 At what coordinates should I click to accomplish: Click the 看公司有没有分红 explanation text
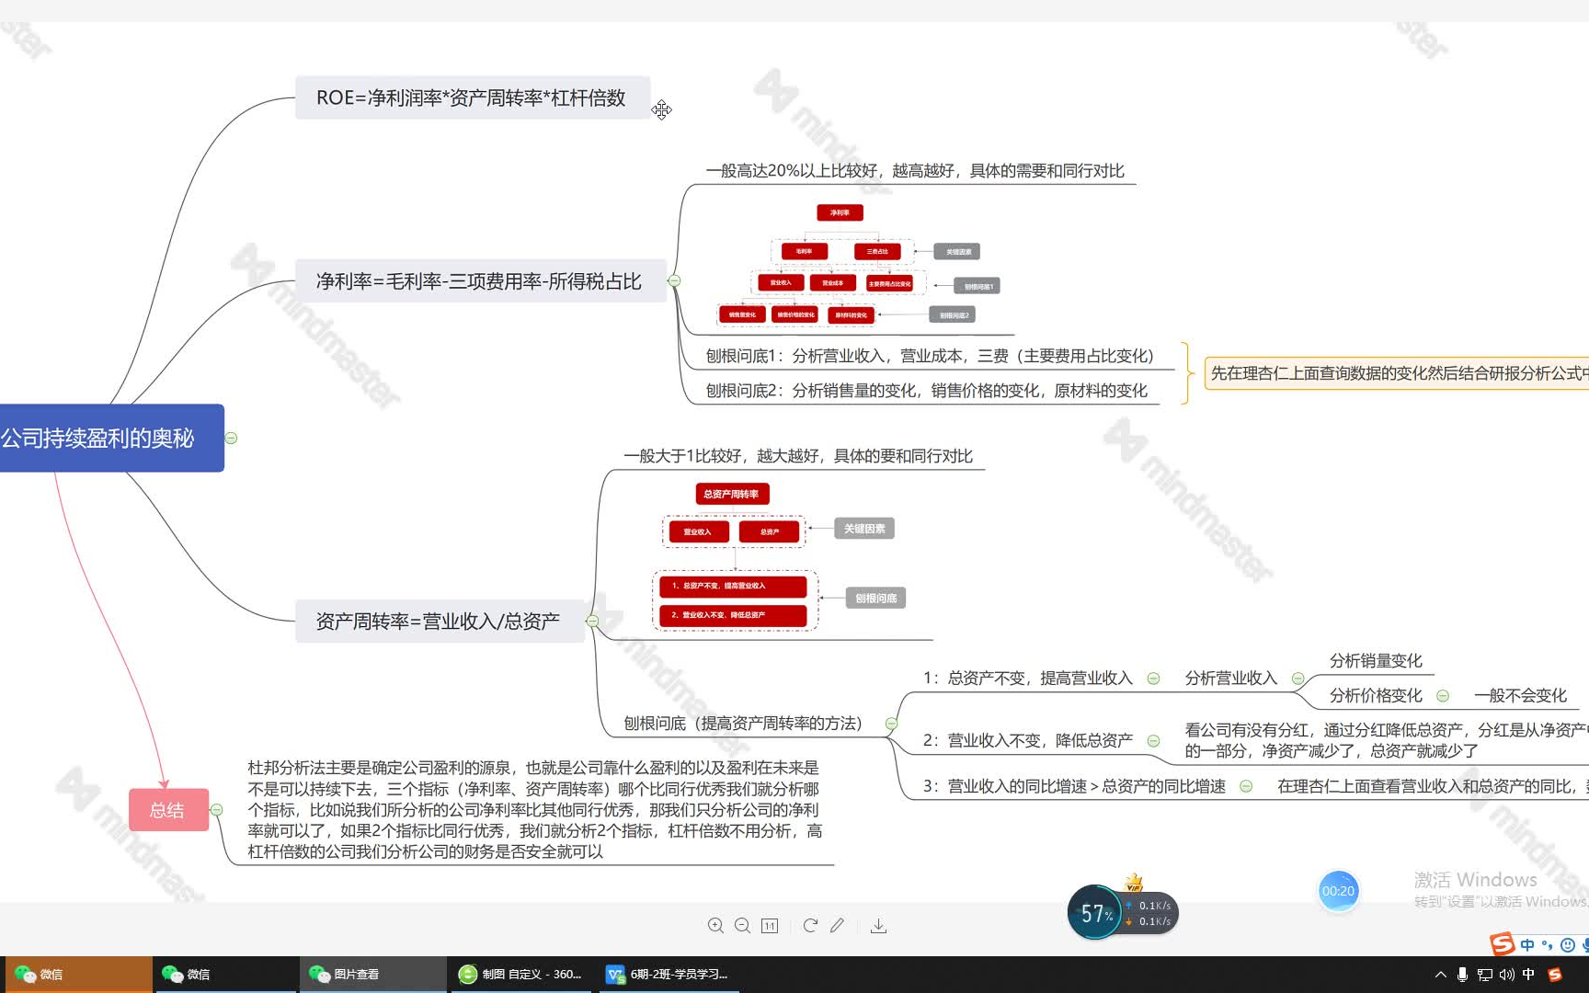1387,740
